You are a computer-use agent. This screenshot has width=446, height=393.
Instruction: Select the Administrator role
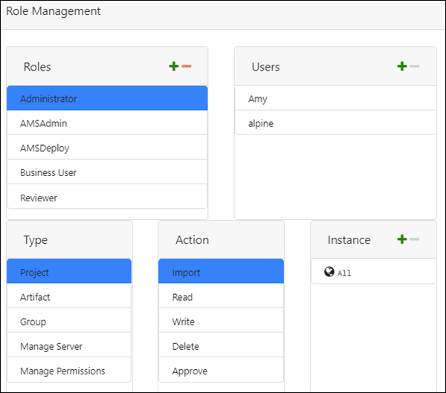(107, 99)
